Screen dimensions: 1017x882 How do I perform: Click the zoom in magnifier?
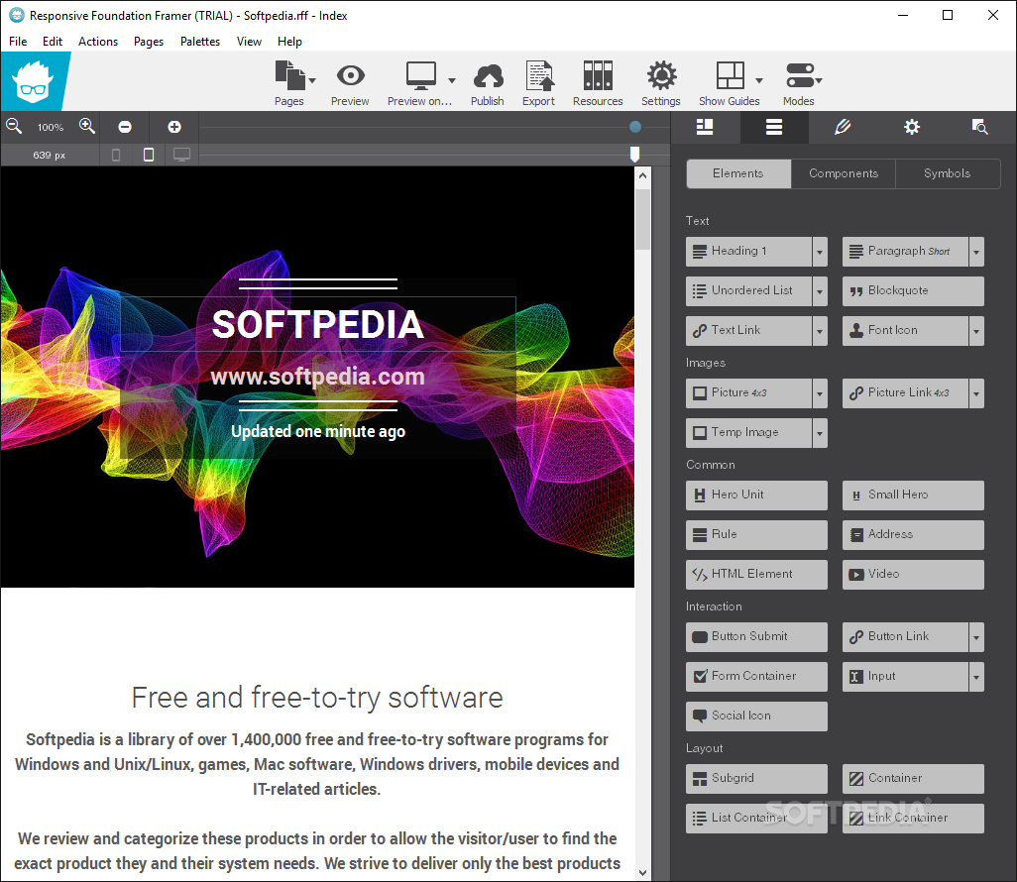[x=87, y=127]
